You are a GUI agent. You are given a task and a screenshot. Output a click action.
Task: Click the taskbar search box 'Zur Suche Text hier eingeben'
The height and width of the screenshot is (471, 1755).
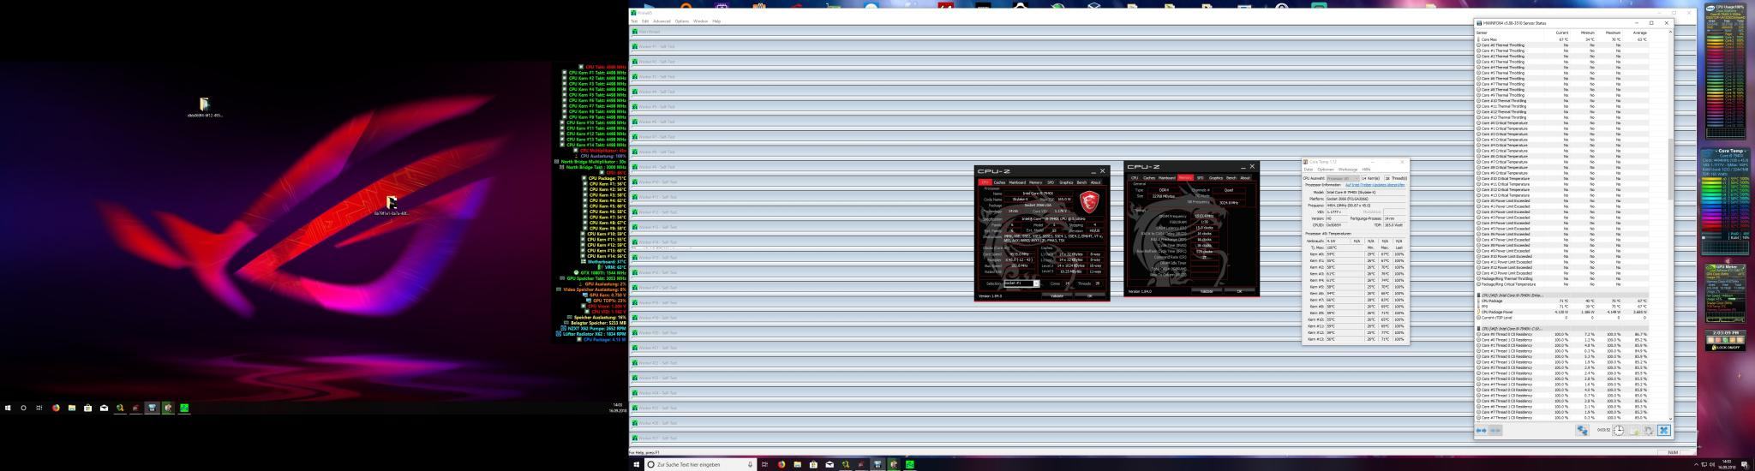(701, 464)
